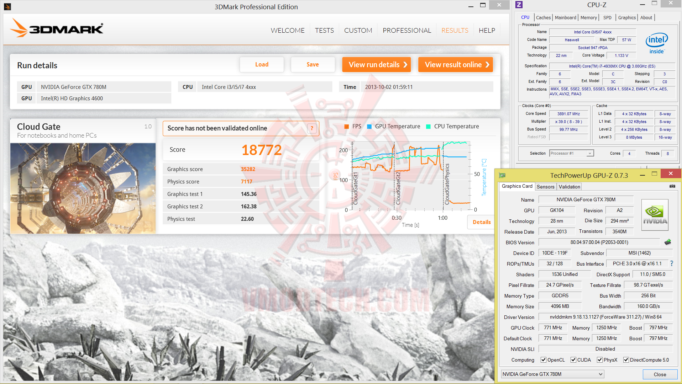Select the SPD tab in CPU-Z

point(607,17)
